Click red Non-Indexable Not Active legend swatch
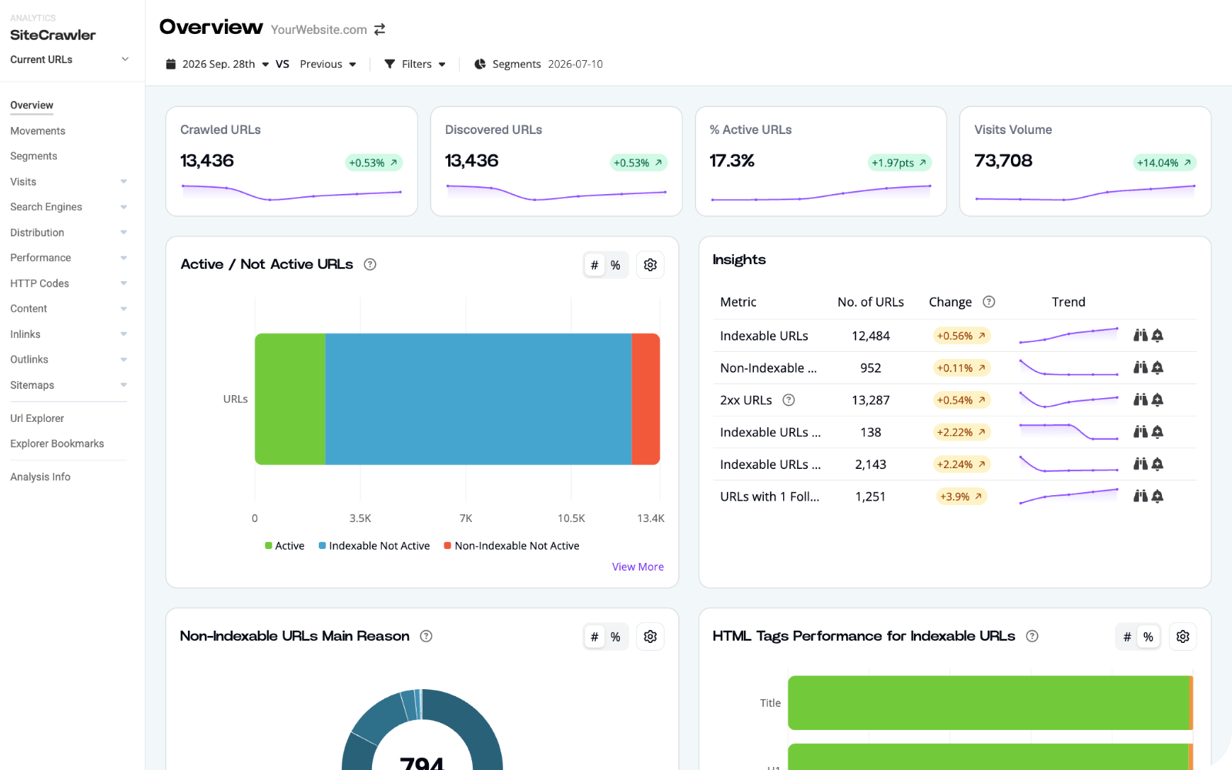 pyautogui.click(x=447, y=546)
